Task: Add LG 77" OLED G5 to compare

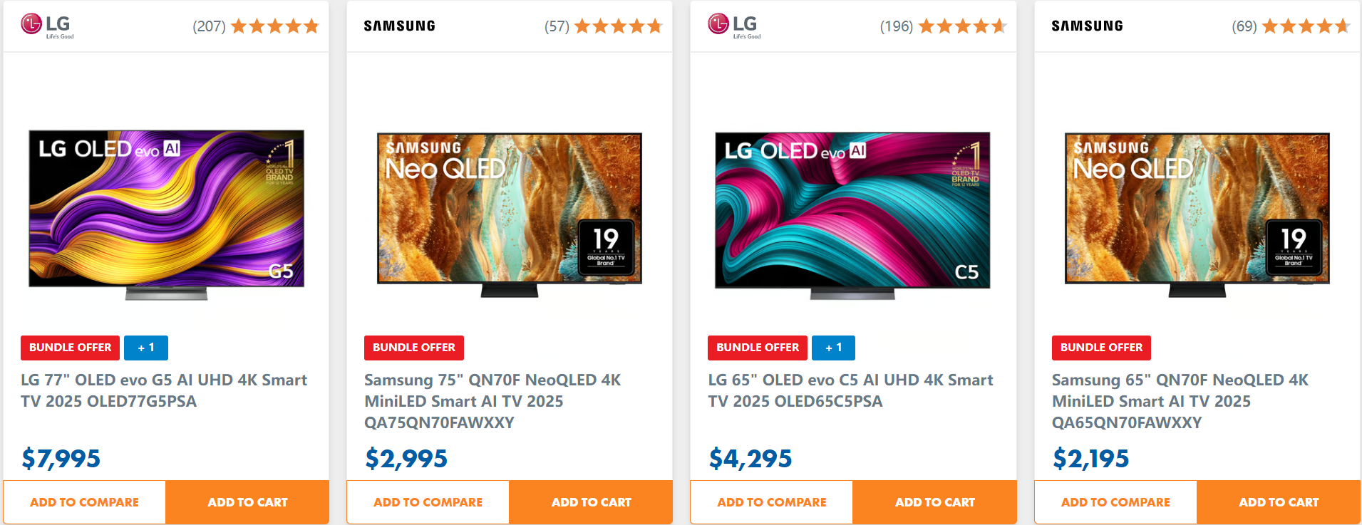Action: [x=84, y=502]
